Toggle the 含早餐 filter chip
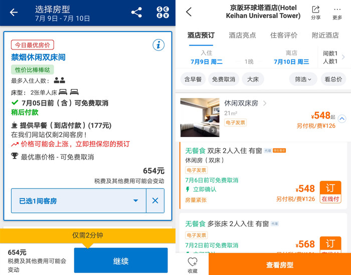The height and width of the screenshot is (275, 351). click(x=193, y=79)
